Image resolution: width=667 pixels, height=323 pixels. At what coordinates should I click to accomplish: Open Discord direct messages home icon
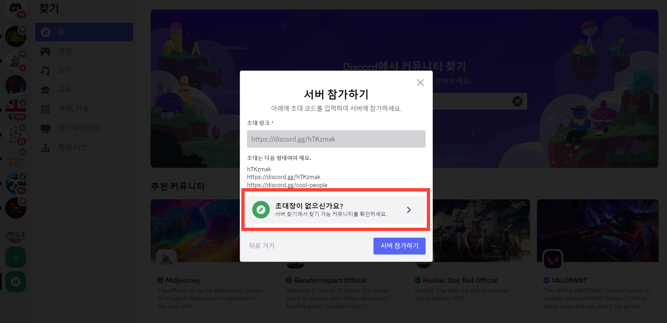16,8
